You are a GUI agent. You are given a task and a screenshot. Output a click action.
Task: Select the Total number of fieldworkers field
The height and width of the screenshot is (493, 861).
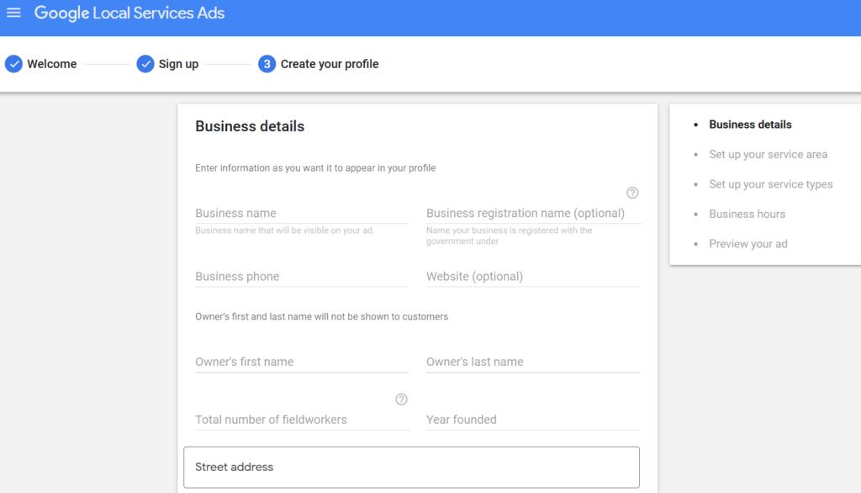tap(302, 420)
